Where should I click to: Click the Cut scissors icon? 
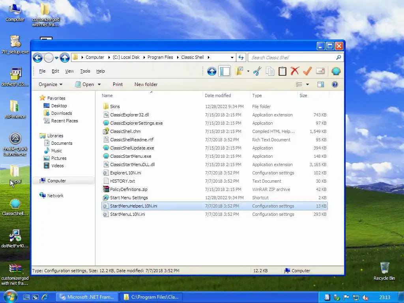[257, 71]
